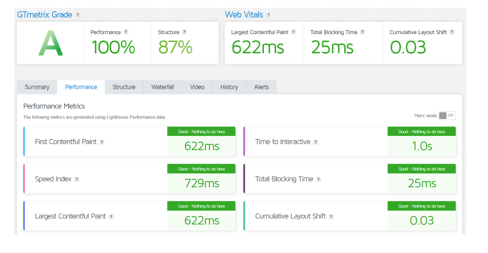Open the Structure tab
488x253 pixels.
[x=124, y=87]
